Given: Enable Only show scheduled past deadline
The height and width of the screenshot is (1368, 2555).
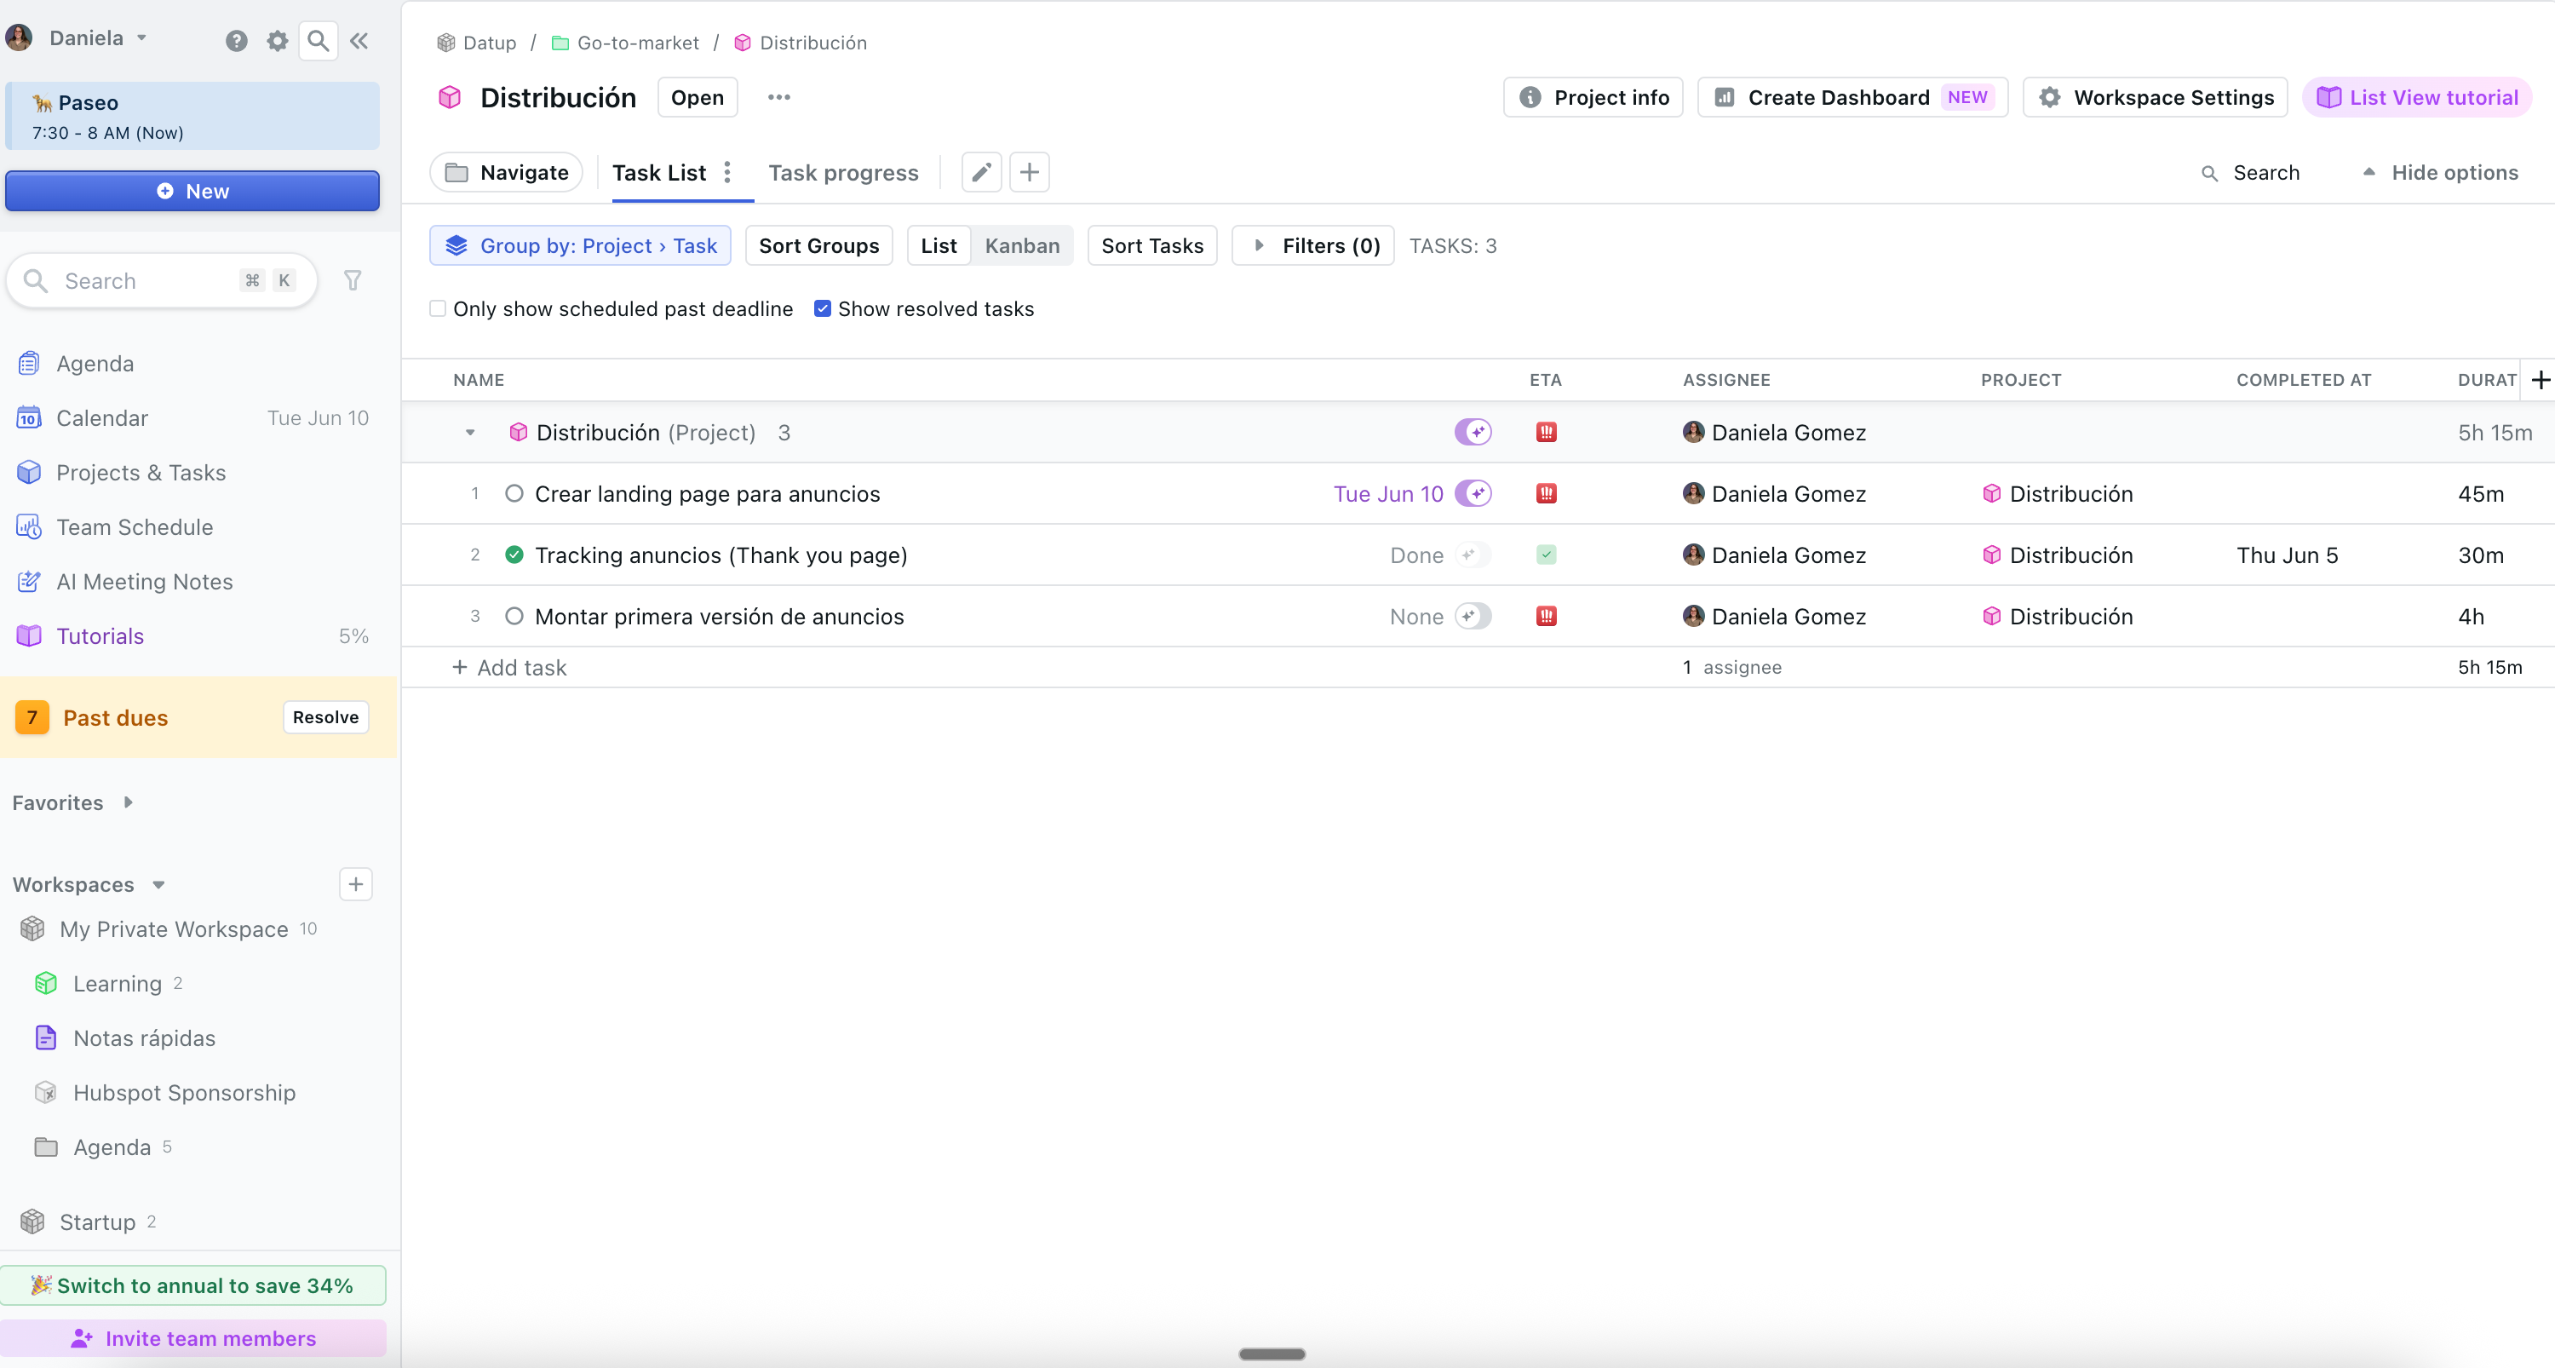Looking at the screenshot, I should [x=438, y=308].
